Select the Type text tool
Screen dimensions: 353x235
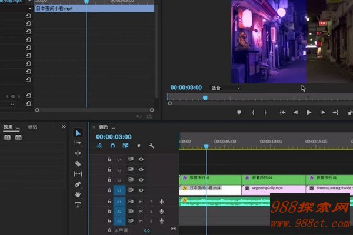78,205
